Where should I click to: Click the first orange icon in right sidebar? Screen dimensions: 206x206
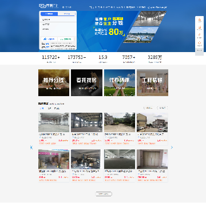(x=199, y=20)
